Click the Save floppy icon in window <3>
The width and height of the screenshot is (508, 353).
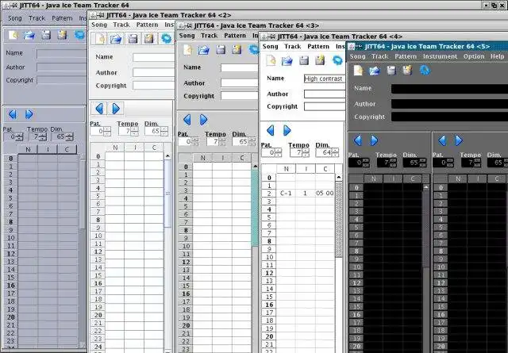[221, 49]
